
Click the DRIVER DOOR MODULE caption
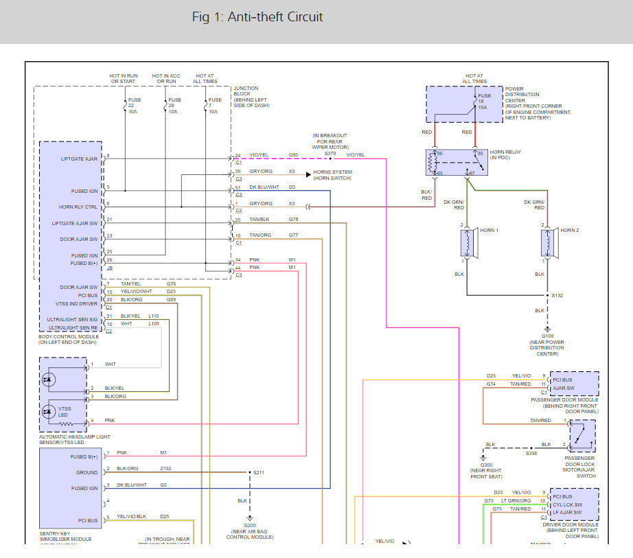tap(570, 531)
